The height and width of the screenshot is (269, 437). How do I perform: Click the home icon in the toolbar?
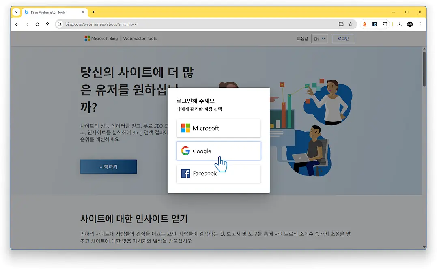pos(47,24)
